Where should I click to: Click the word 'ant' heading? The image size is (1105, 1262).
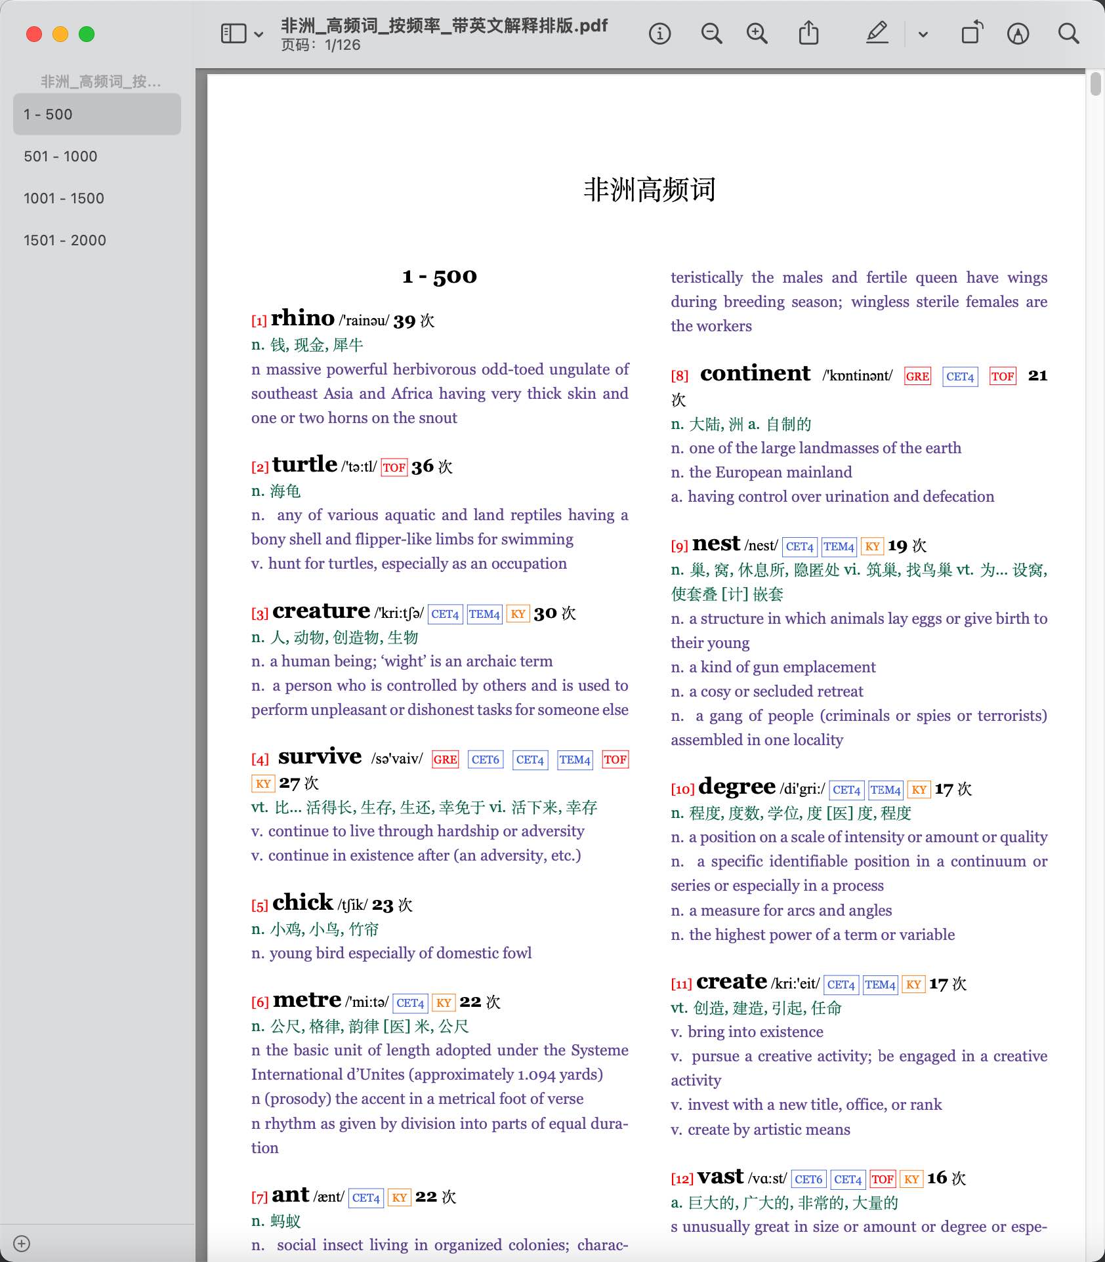(290, 1194)
